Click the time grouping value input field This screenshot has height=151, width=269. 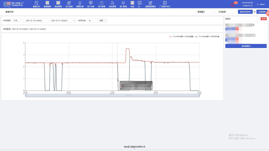tap(92, 20)
